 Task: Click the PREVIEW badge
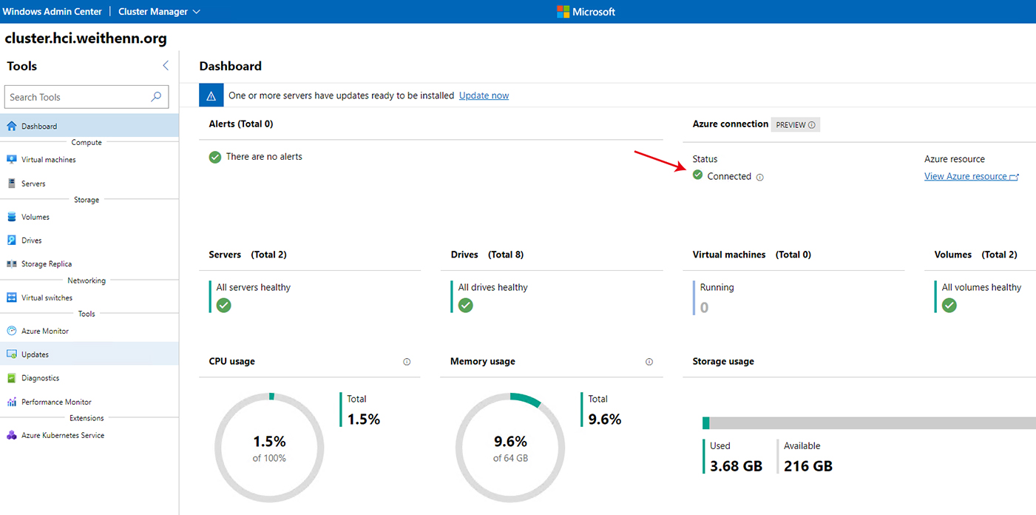796,125
